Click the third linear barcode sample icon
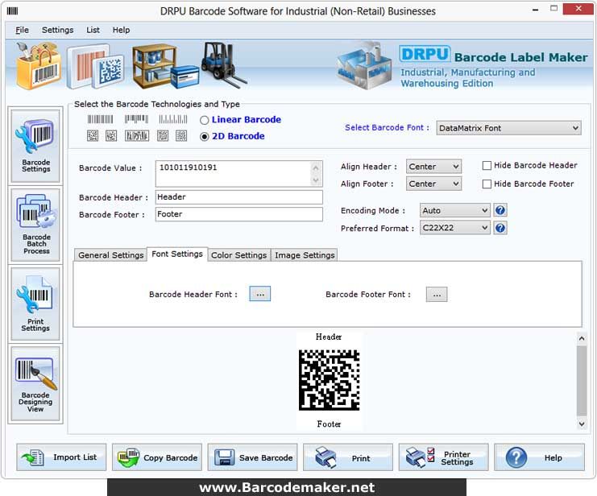This screenshot has width=597, height=496. 173,119
